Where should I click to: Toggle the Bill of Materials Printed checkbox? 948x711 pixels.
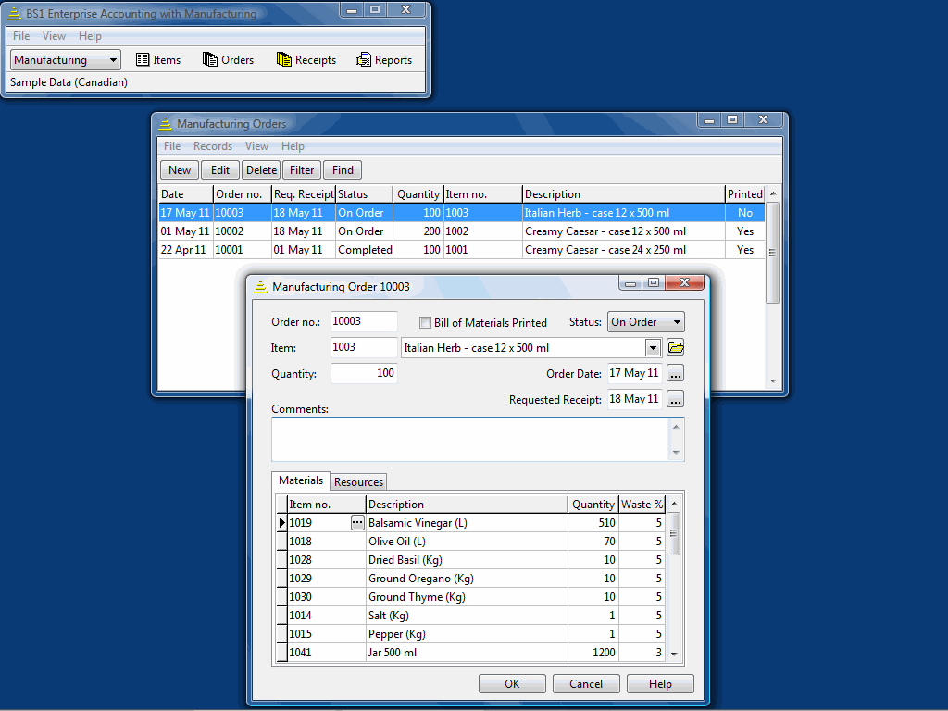click(x=425, y=323)
